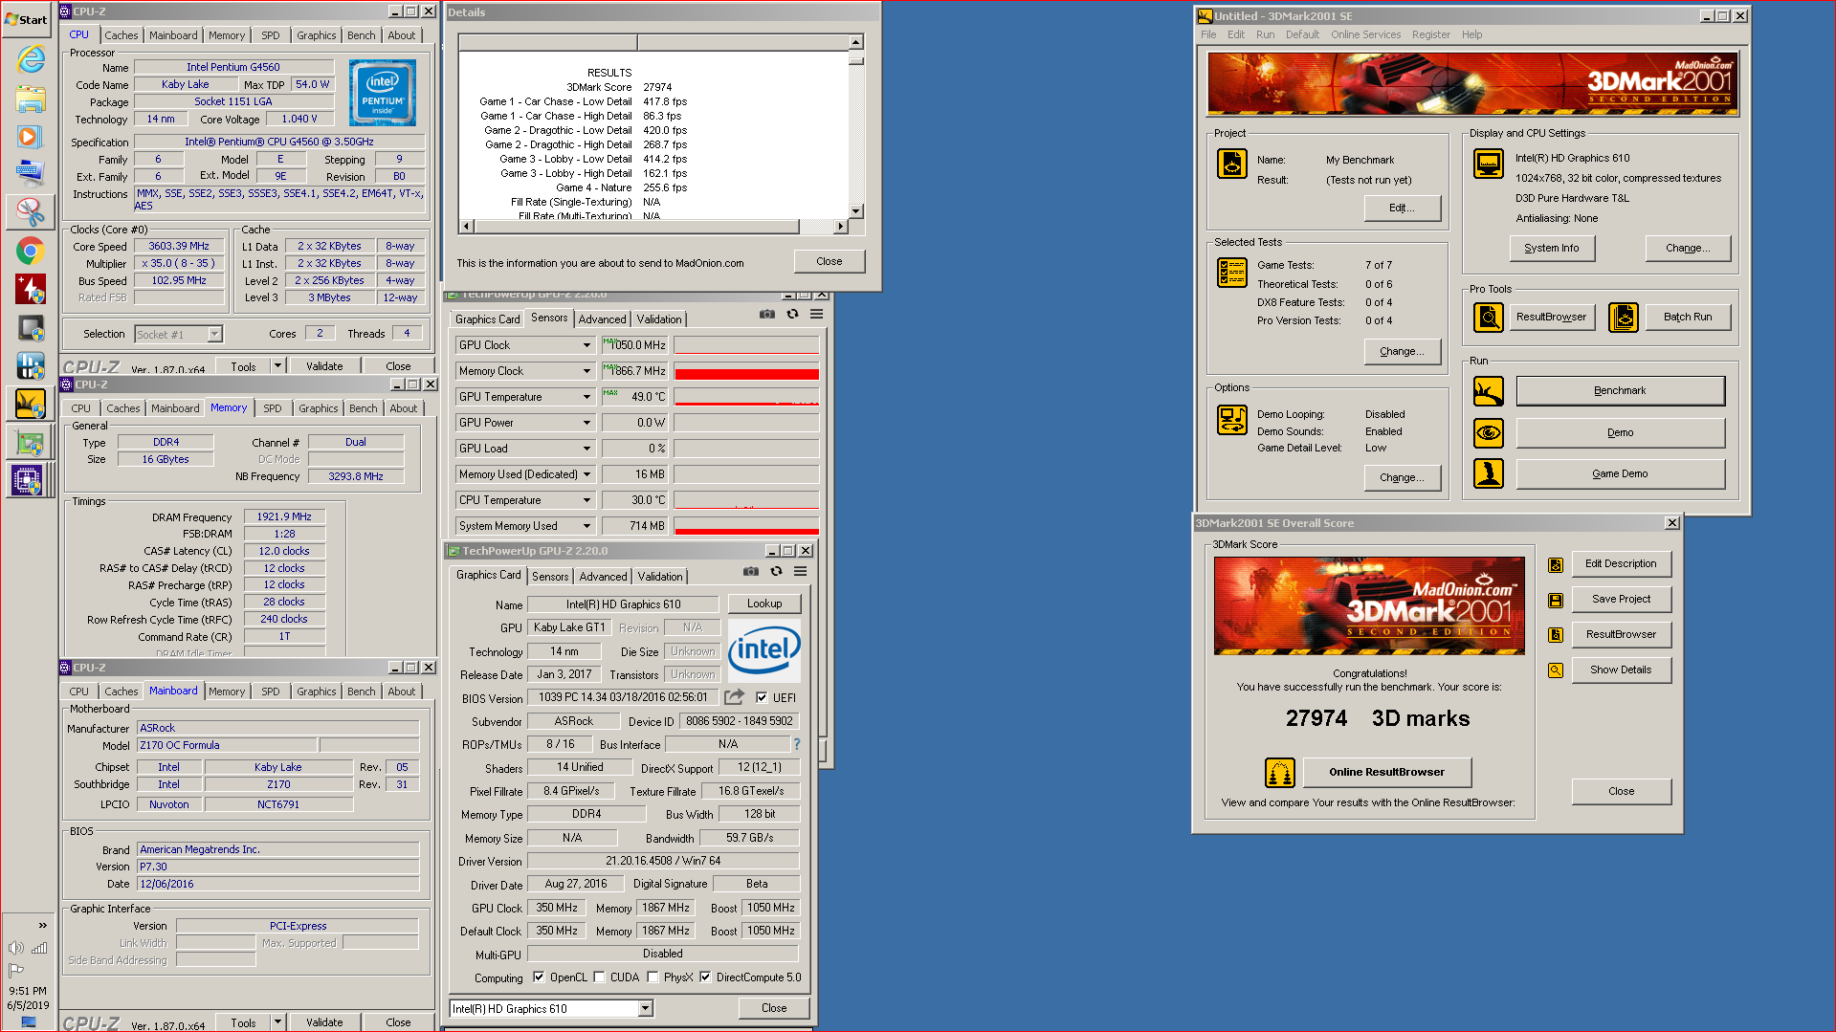The image size is (1836, 1032).
Task: Click refresh icon in GPU-Z Graphics Card window
Action: (776, 571)
